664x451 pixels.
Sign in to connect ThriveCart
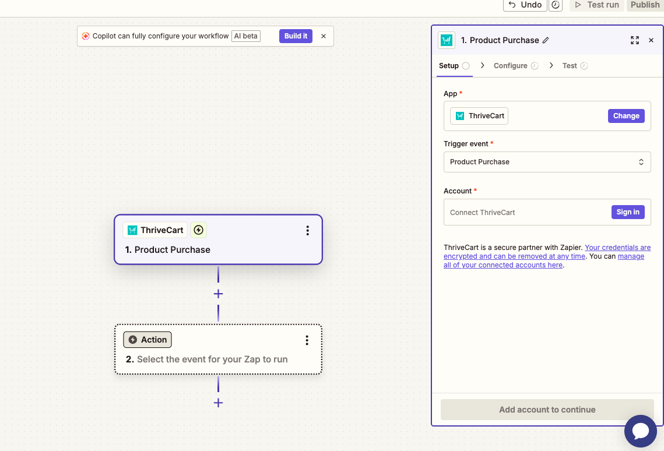click(628, 212)
